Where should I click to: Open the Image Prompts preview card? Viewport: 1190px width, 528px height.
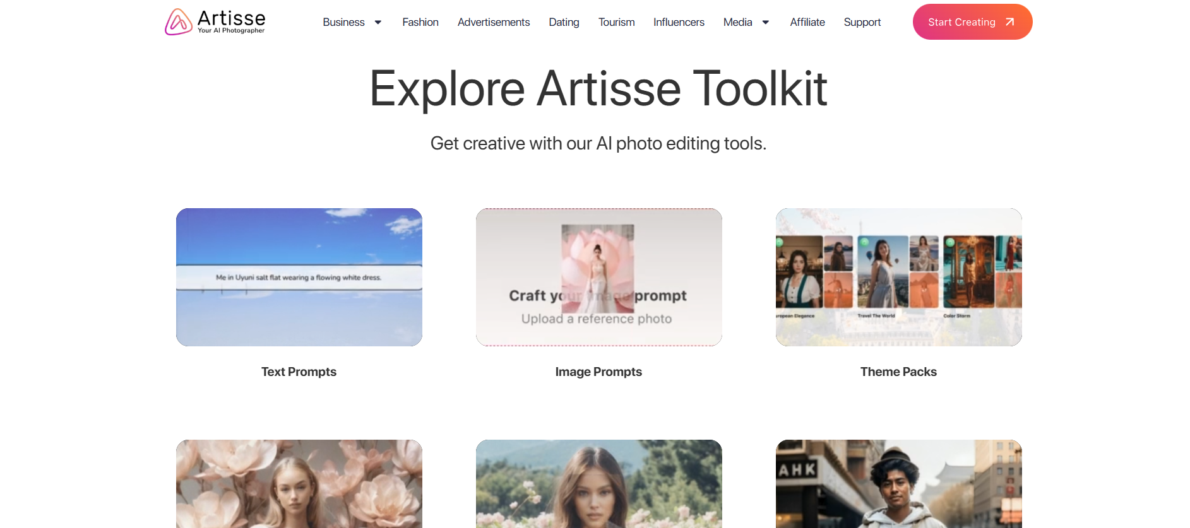pos(598,277)
